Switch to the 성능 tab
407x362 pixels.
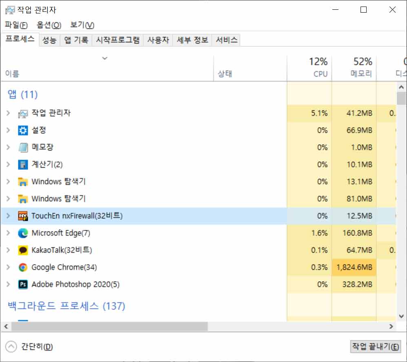point(50,40)
